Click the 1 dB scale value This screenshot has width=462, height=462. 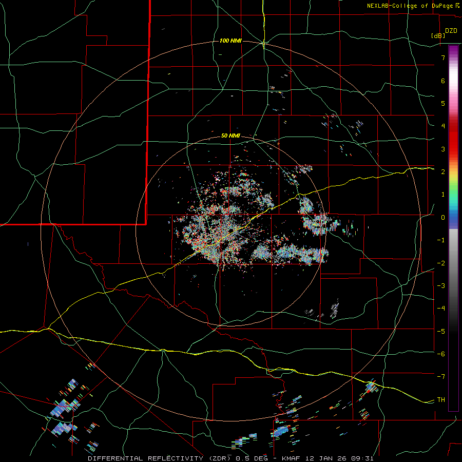(x=443, y=195)
